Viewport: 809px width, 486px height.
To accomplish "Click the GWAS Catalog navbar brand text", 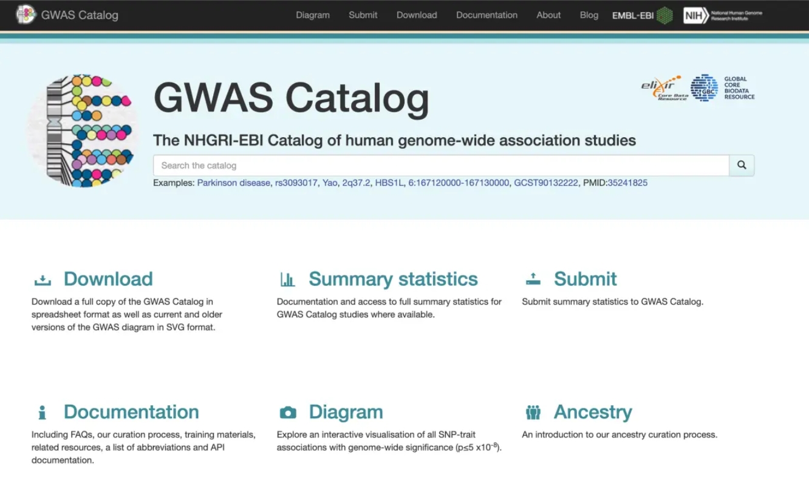I will click(x=80, y=15).
